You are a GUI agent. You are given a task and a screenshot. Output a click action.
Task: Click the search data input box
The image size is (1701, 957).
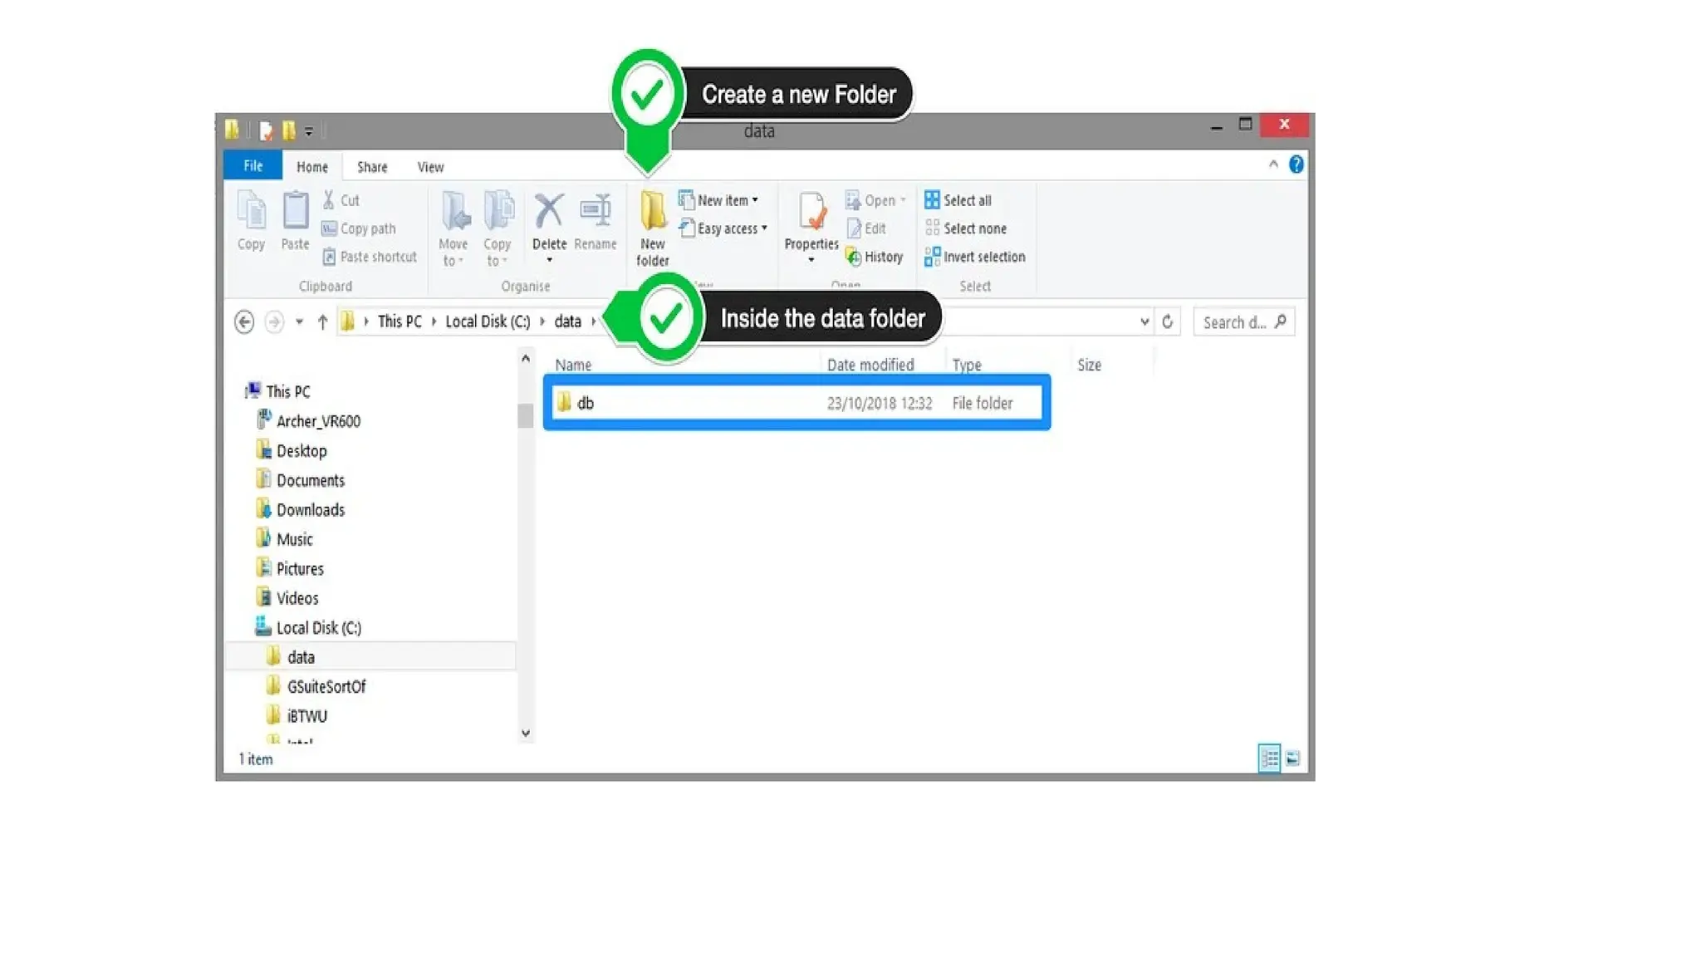coord(1235,322)
